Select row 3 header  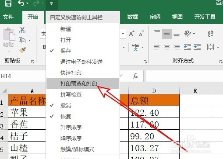tap(4, 124)
